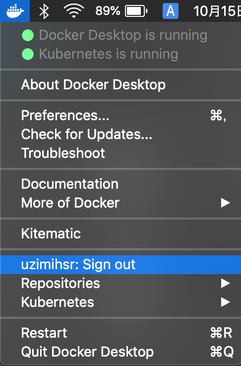Open the Bluetooth status icon
The height and width of the screenshot is (366, 241).
[44, 11]
